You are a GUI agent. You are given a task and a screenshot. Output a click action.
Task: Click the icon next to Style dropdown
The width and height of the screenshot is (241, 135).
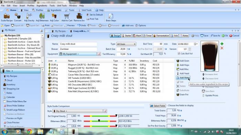click(105, 111)
